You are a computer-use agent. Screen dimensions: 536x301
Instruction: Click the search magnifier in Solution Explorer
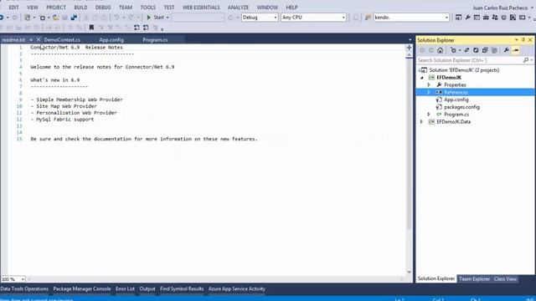tap(526, 60)
